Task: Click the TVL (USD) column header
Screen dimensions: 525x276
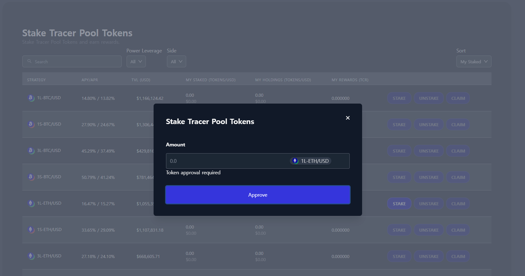Action: click(141, 80)
